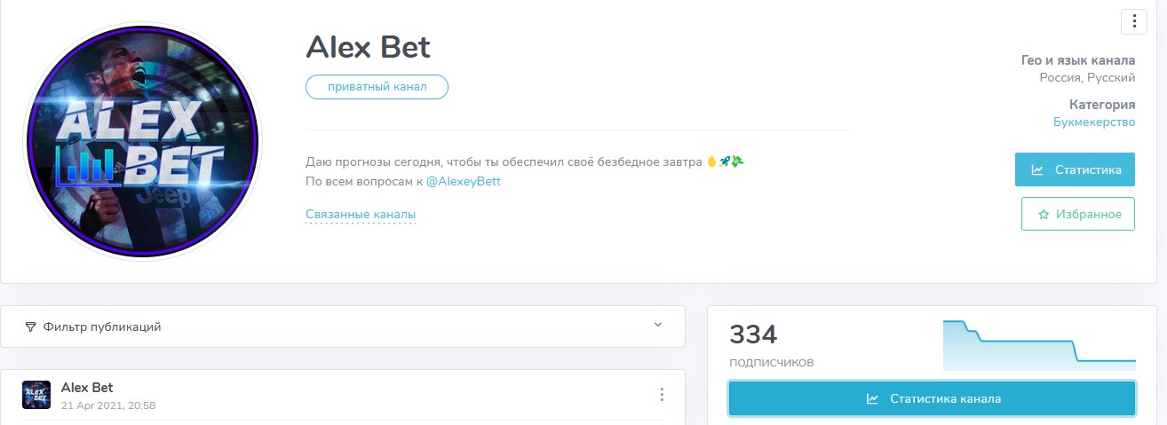Click the Россия, Русский geo text

1087,78
